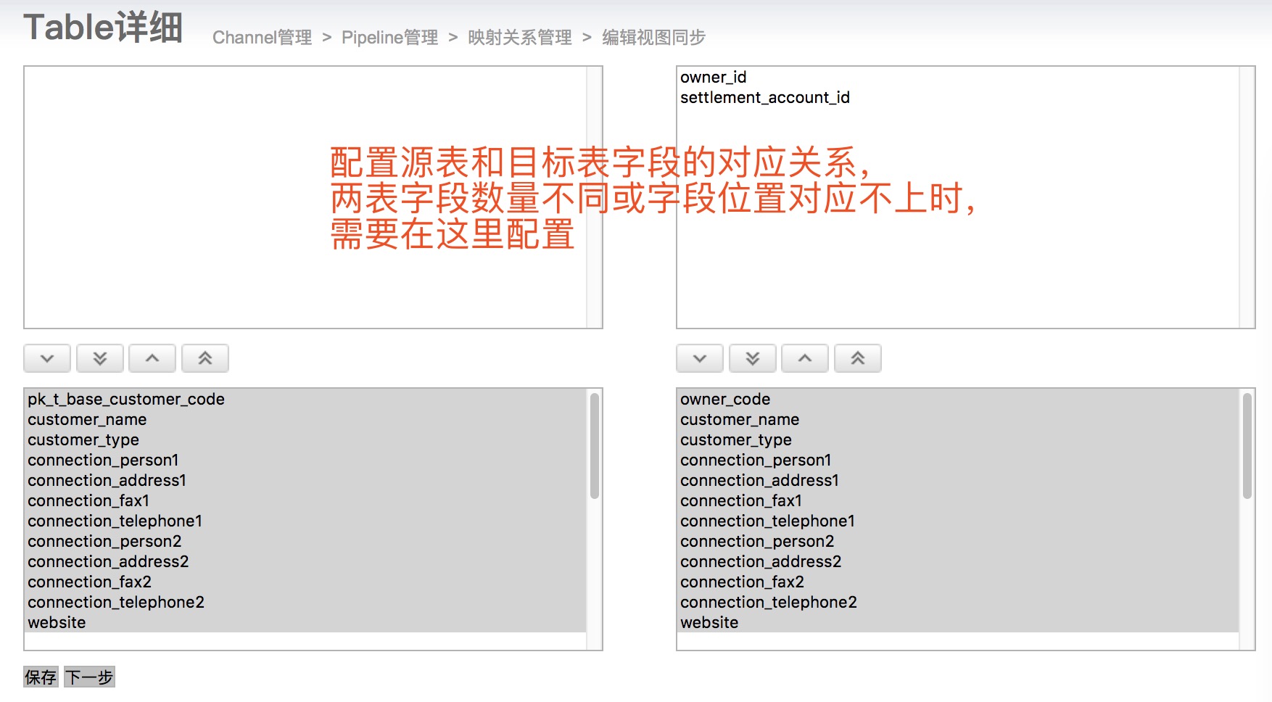The image size is (1272, 702).
Task: Open Pipeline管理 breadcrumb link
Action: pyautogui.click(x=389, y=37)
